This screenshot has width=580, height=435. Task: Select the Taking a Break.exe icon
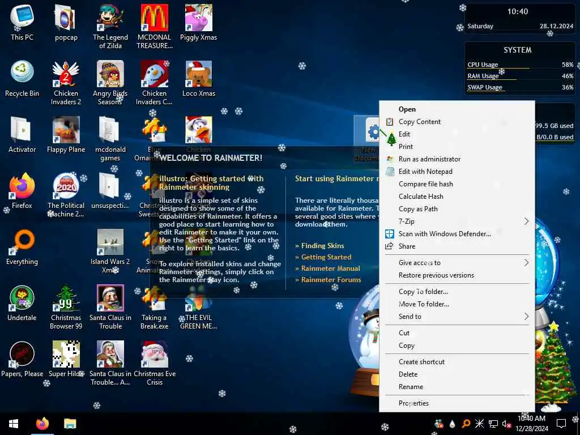[x=155, y=306]
